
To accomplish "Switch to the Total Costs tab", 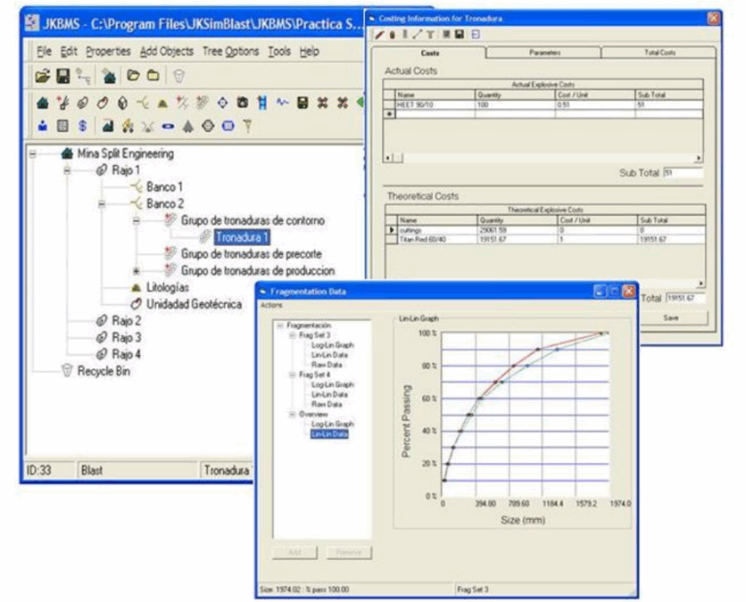I will click(x=659, y=53).
